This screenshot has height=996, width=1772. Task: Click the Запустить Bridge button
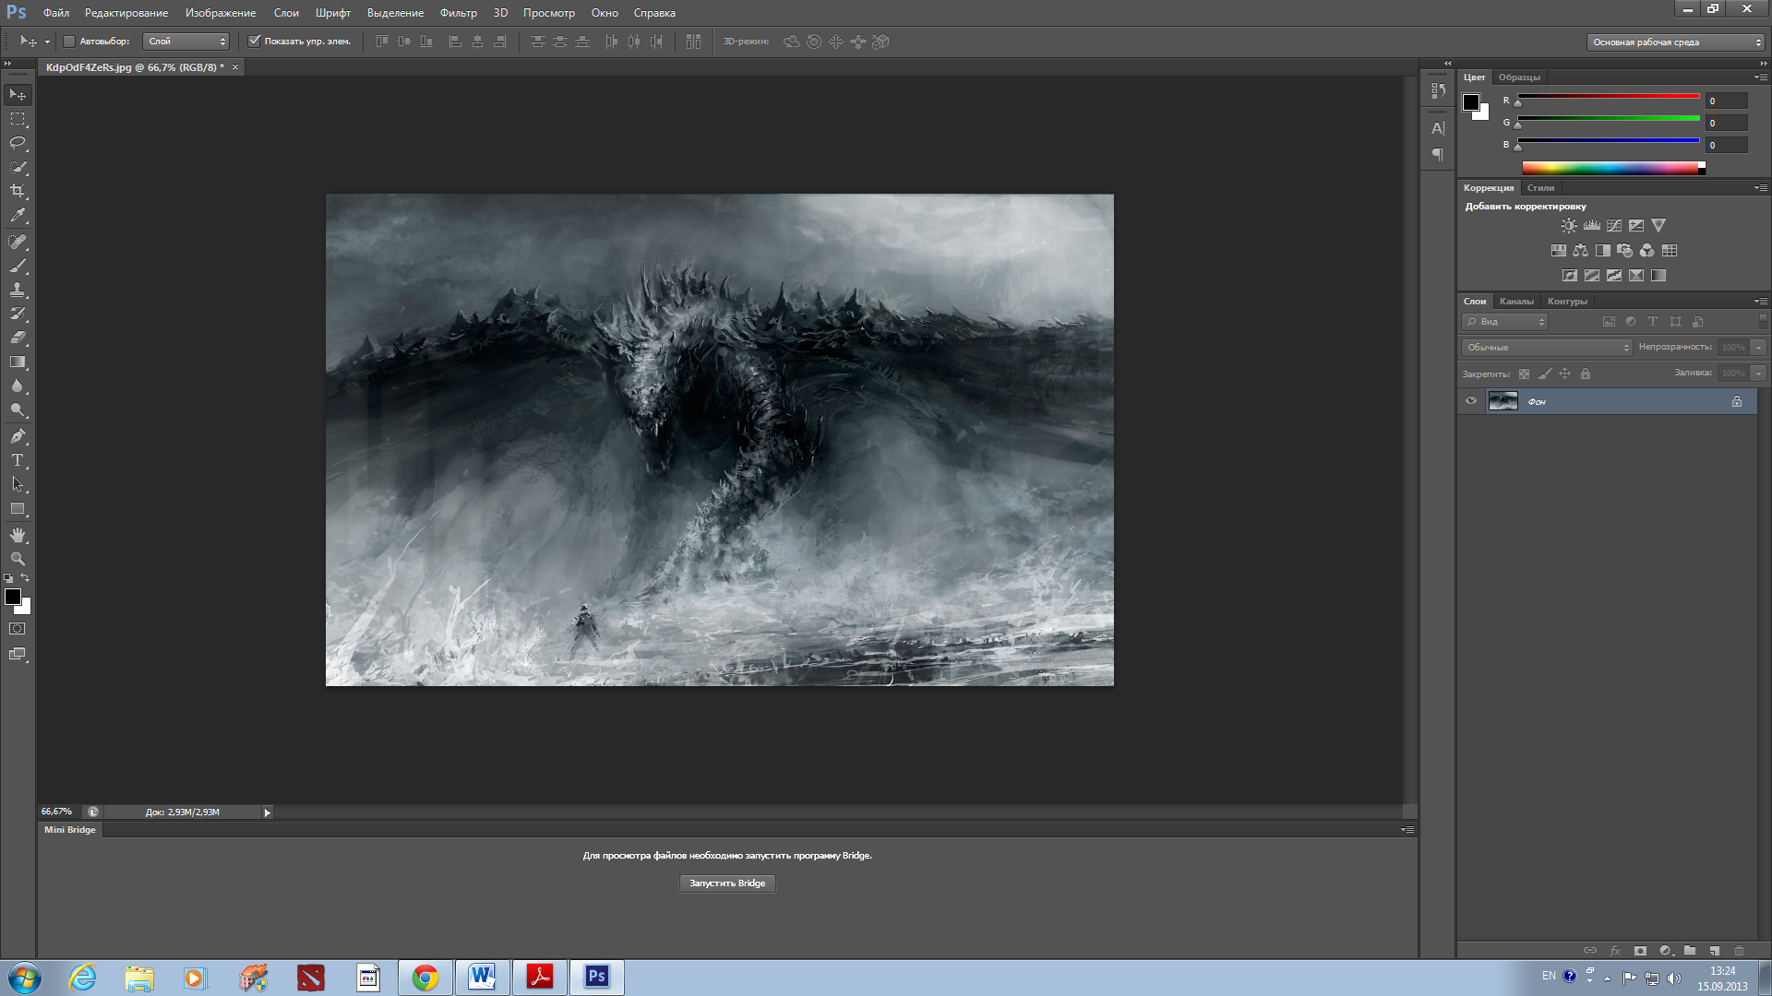tap(727, 883)
